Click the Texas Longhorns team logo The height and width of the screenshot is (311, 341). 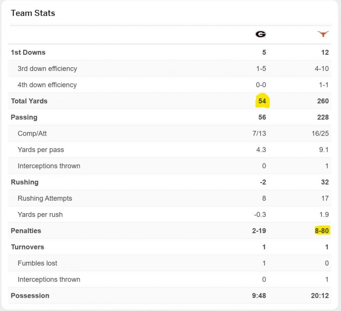pyautogui.click(x=323, y=34)
